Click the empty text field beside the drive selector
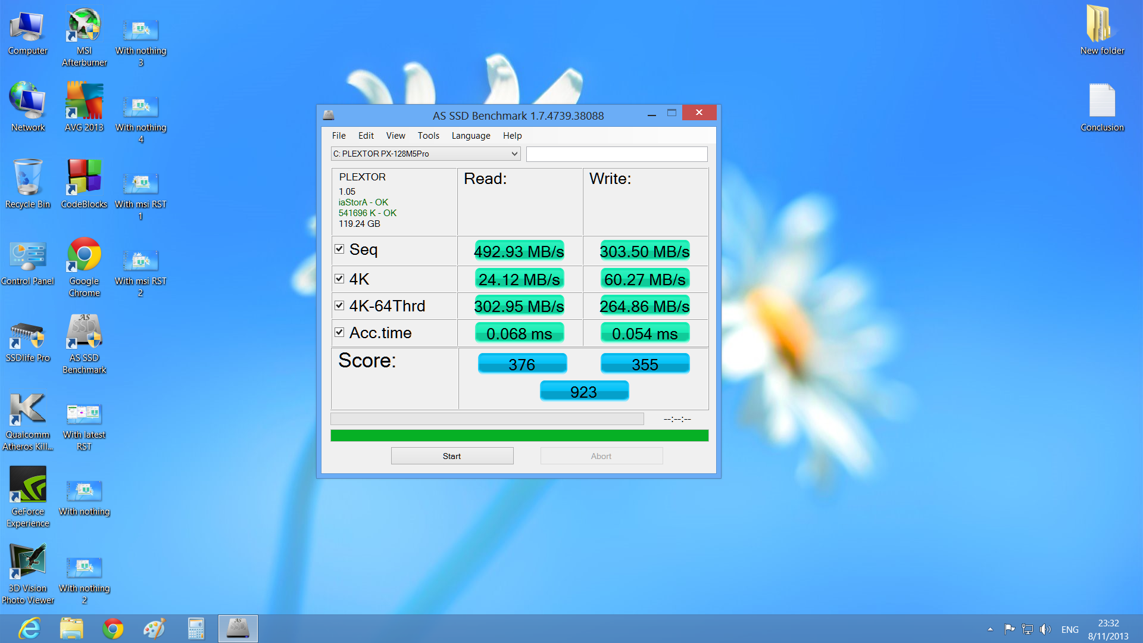1143x643 pixels. [617, 154]
